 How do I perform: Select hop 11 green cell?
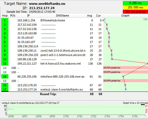click(5, 64)
